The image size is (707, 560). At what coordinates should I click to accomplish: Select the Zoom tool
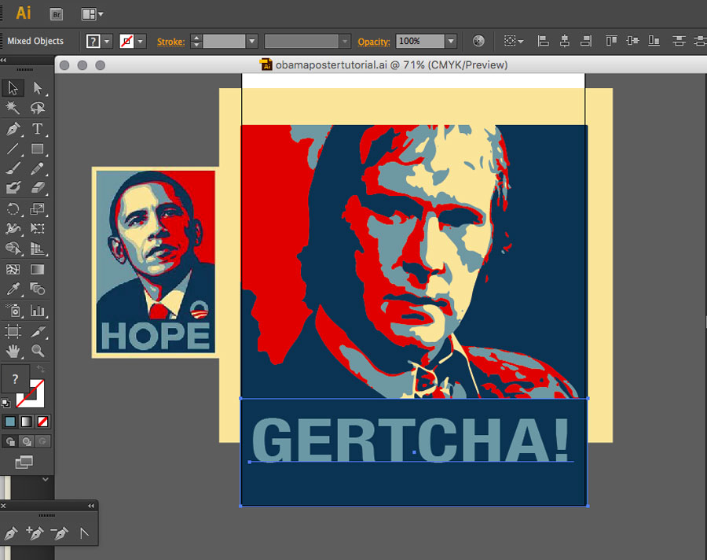(38, 351)
